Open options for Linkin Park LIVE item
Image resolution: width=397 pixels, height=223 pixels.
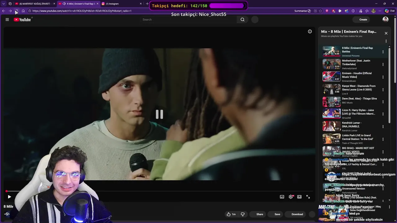(383, 139)
